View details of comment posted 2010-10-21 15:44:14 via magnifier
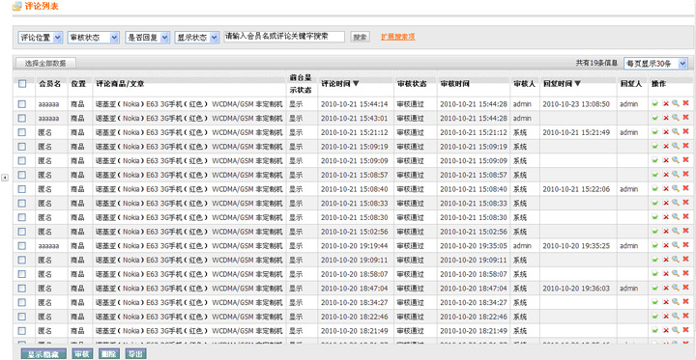The height and width of the screenshot is (360, 696). pos(676,103)
